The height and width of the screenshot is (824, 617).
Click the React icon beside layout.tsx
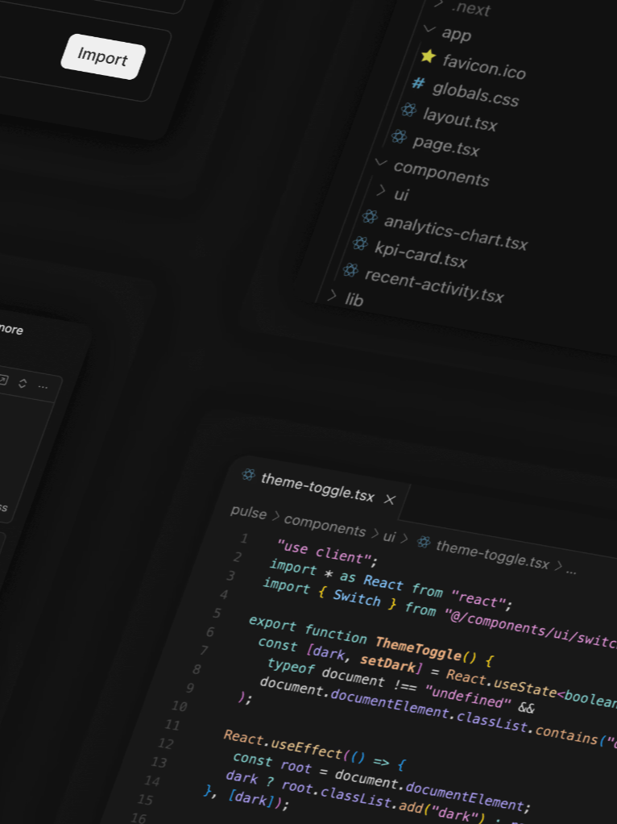click(x=408, y=110)
